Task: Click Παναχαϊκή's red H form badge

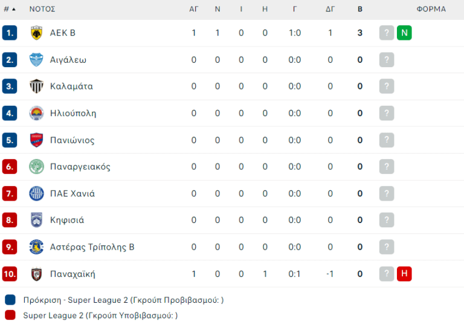Action: [404, 274]
